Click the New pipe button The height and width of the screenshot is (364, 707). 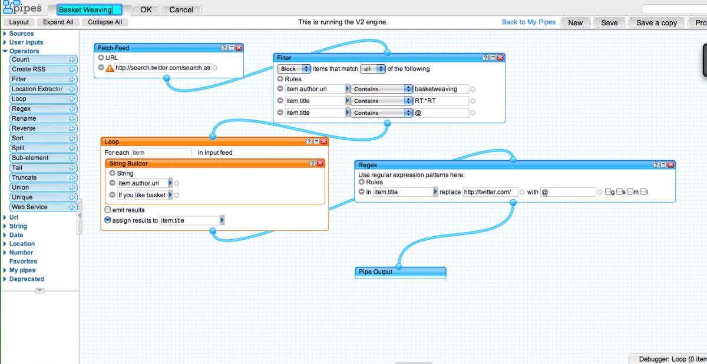coord(575,22)
